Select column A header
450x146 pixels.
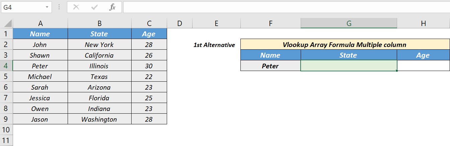click(x=41, y=23)
